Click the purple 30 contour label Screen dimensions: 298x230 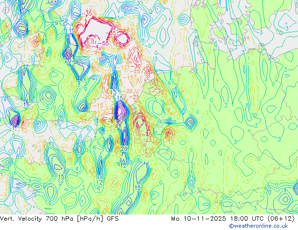click(118, 123)
